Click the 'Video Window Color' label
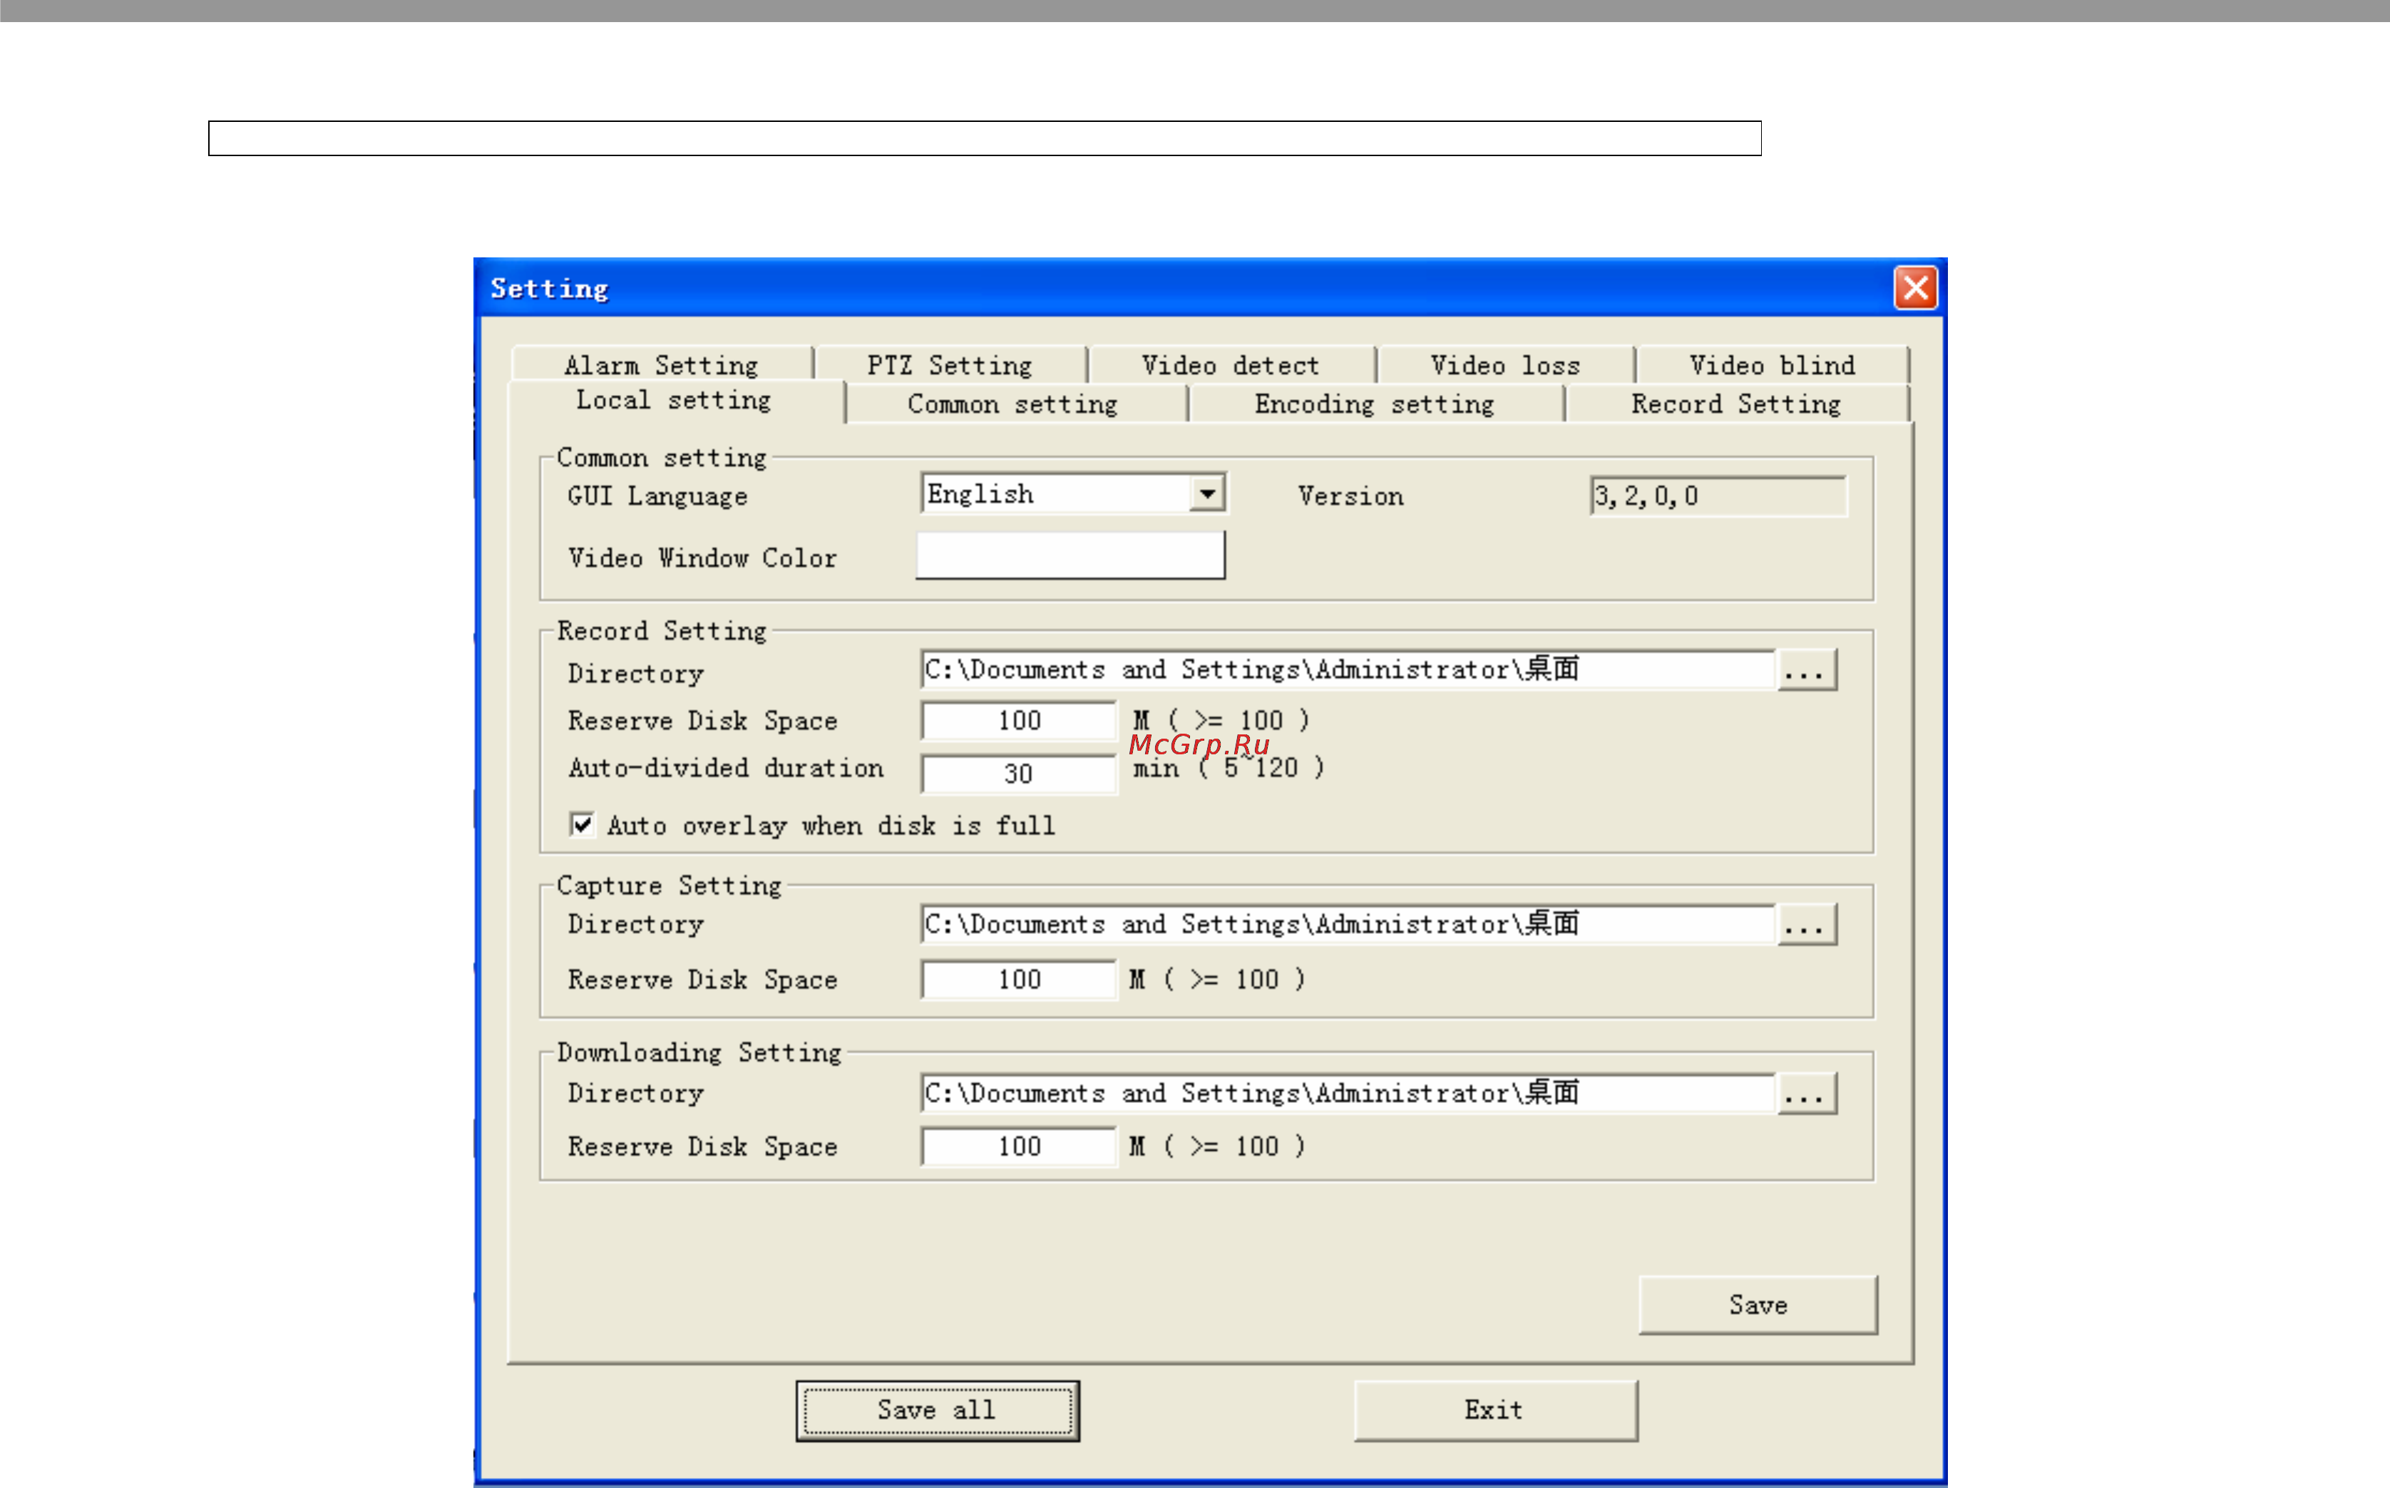 pos(702,558)
